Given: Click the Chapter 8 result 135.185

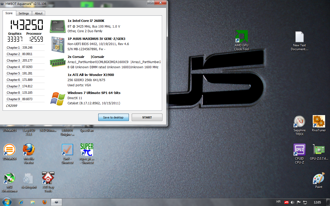Looking at the screenshot, I should [x=27, y=93].
